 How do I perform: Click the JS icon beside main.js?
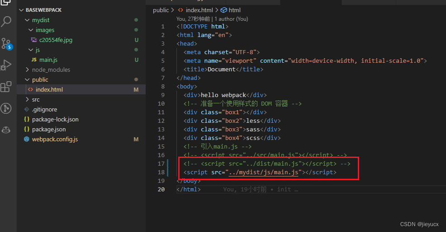pyautogui.click(x=34, y=60)
